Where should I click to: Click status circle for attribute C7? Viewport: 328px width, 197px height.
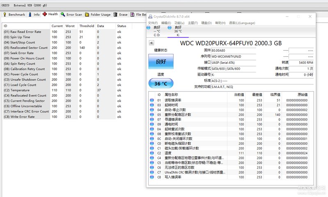coord(152,172)
